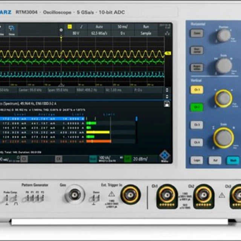Open the 50 ms/ timebase setting

[122, 27]
